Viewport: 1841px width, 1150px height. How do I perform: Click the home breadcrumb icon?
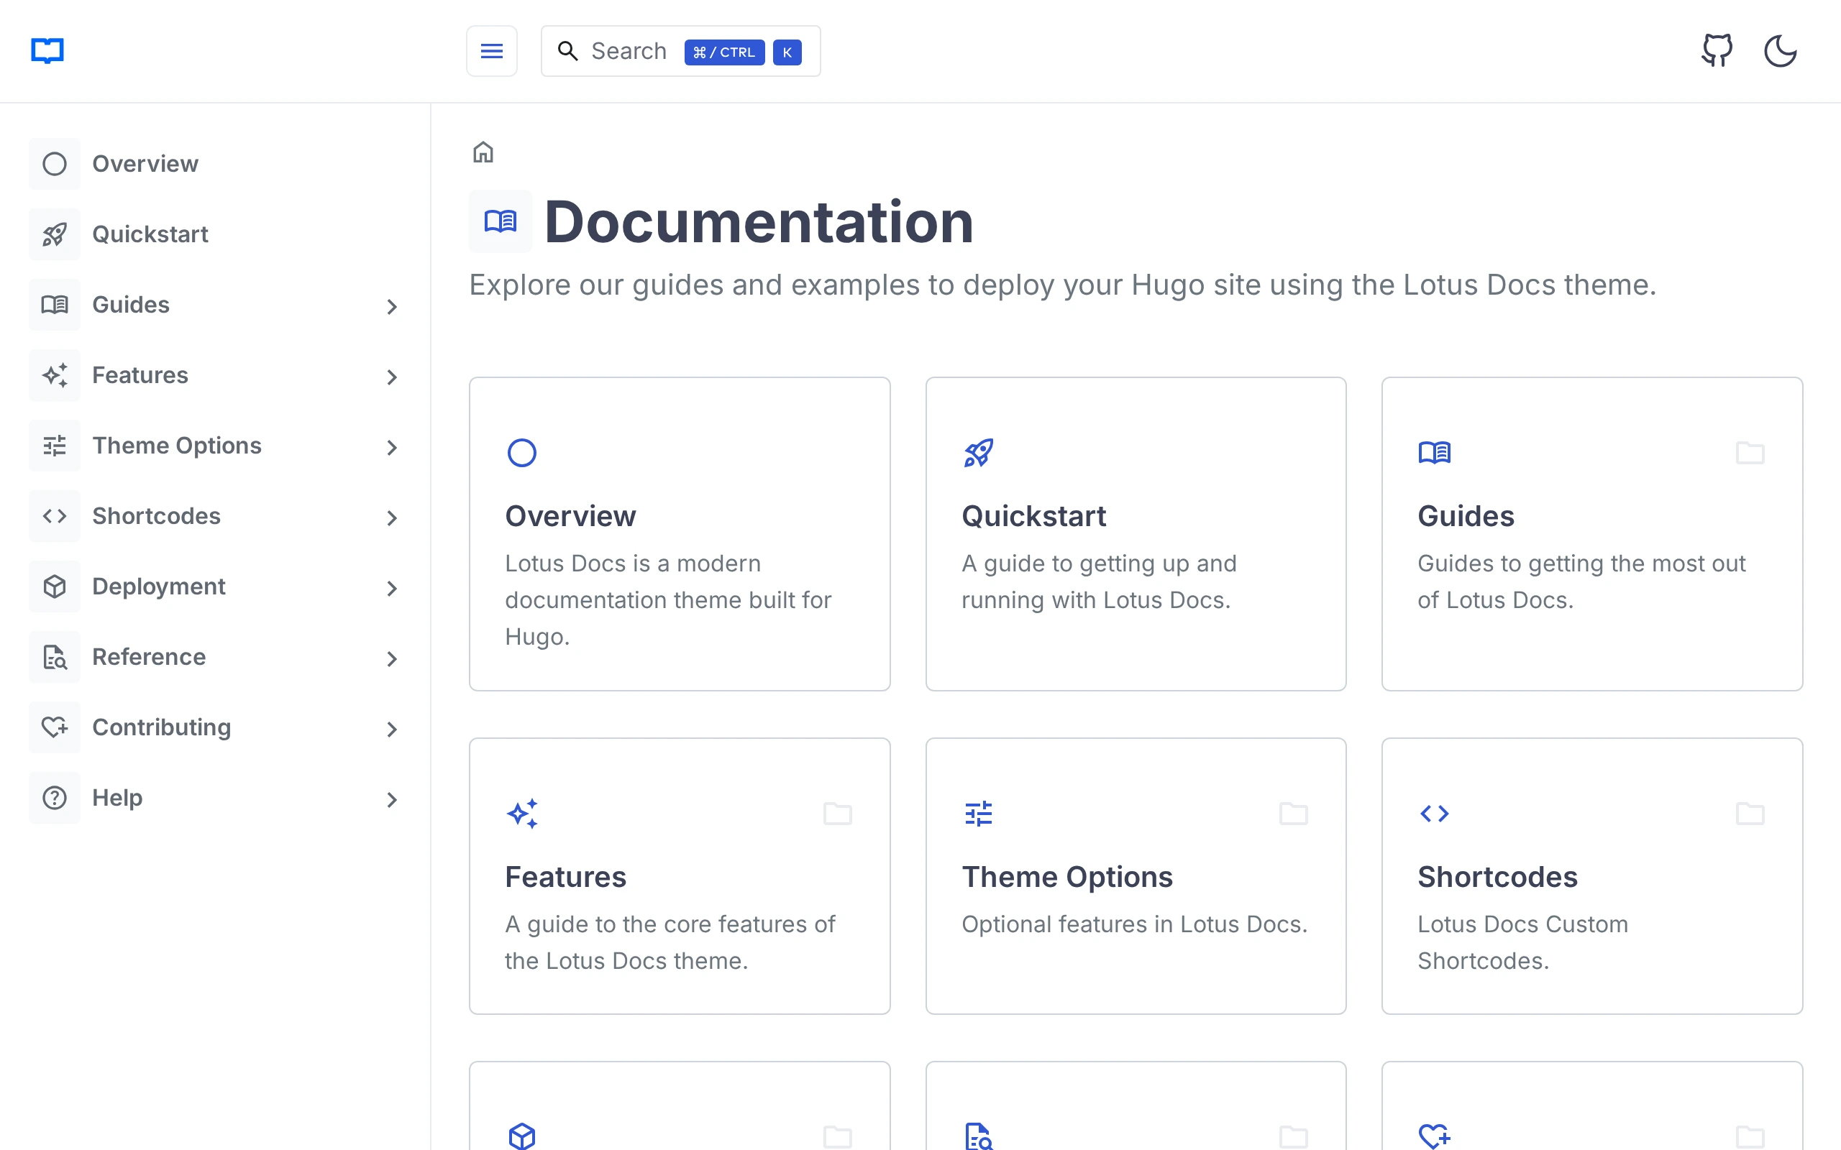[x=483, y=152]
